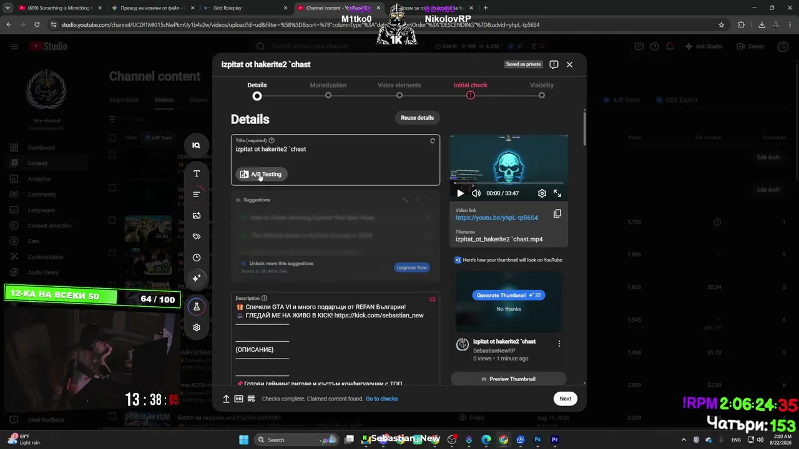The image size is (799, 449).
Task: Copy the video link with copy icon
Action: pos(557,214)
